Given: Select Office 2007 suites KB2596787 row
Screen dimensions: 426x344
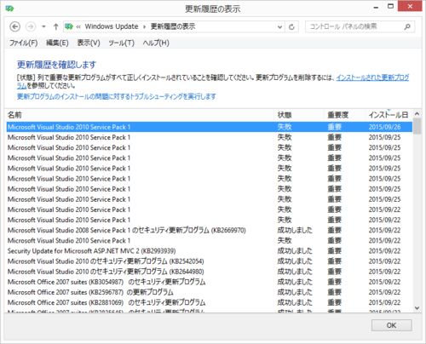Looking at the screenshot, I should [210, 292].
